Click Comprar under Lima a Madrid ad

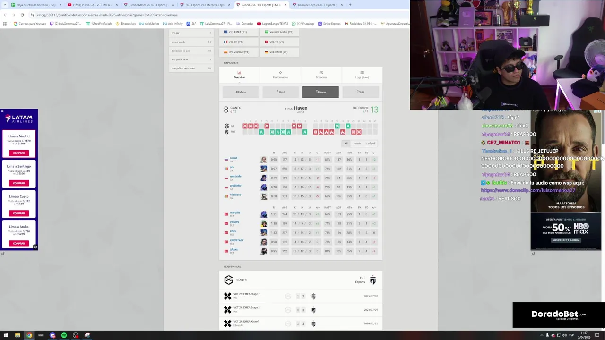click(19, 153)
